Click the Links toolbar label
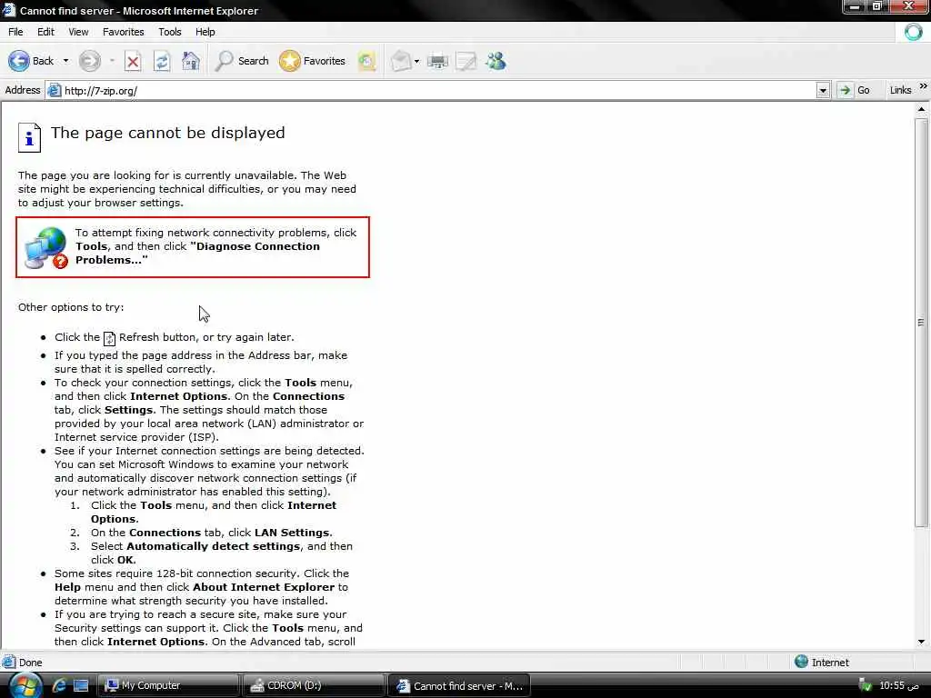 pos(900,90)
